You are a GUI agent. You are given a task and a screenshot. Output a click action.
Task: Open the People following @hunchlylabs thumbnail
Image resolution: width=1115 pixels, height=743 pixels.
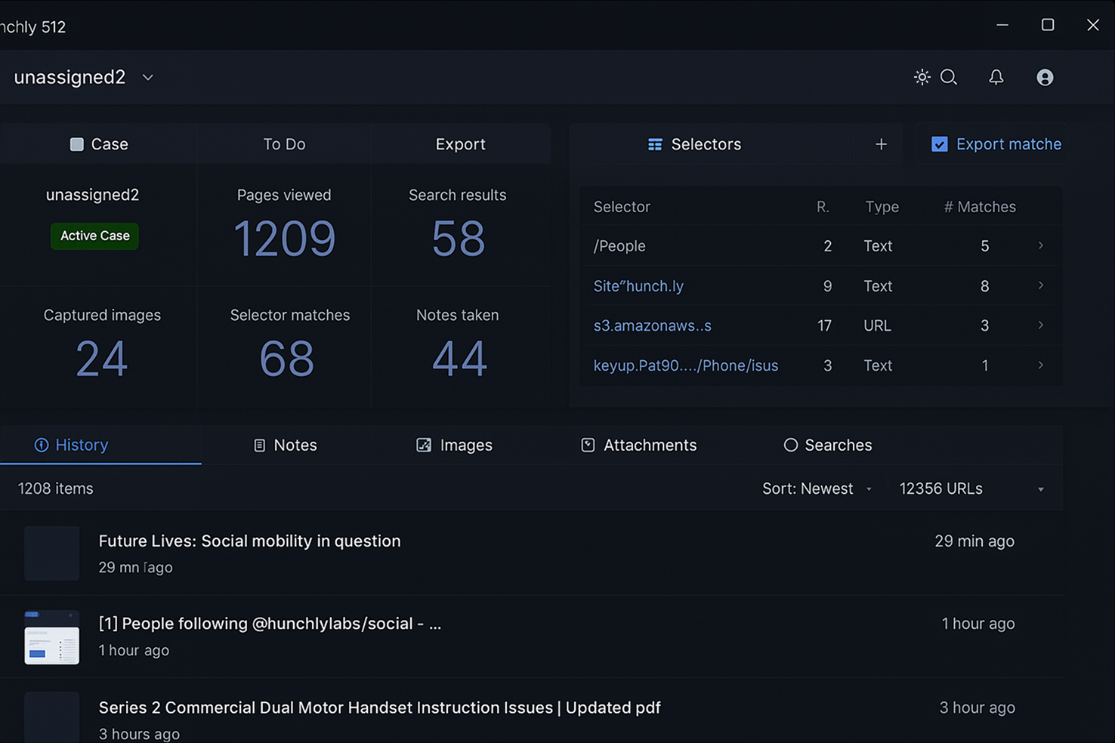pos(51,637)
